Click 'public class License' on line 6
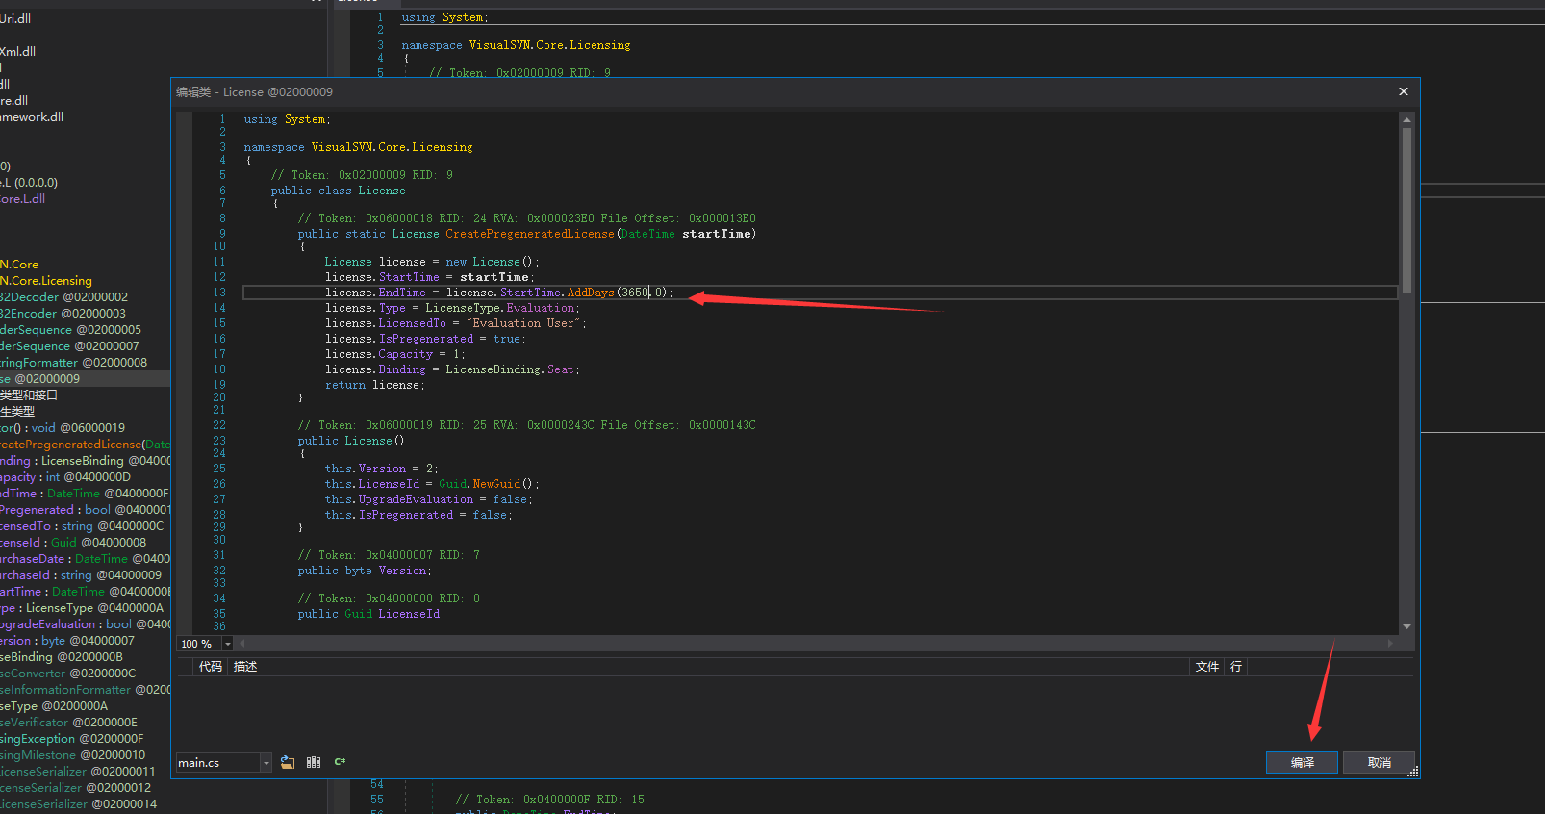This screenshot has height=814, width=1545. click(338, 191)
